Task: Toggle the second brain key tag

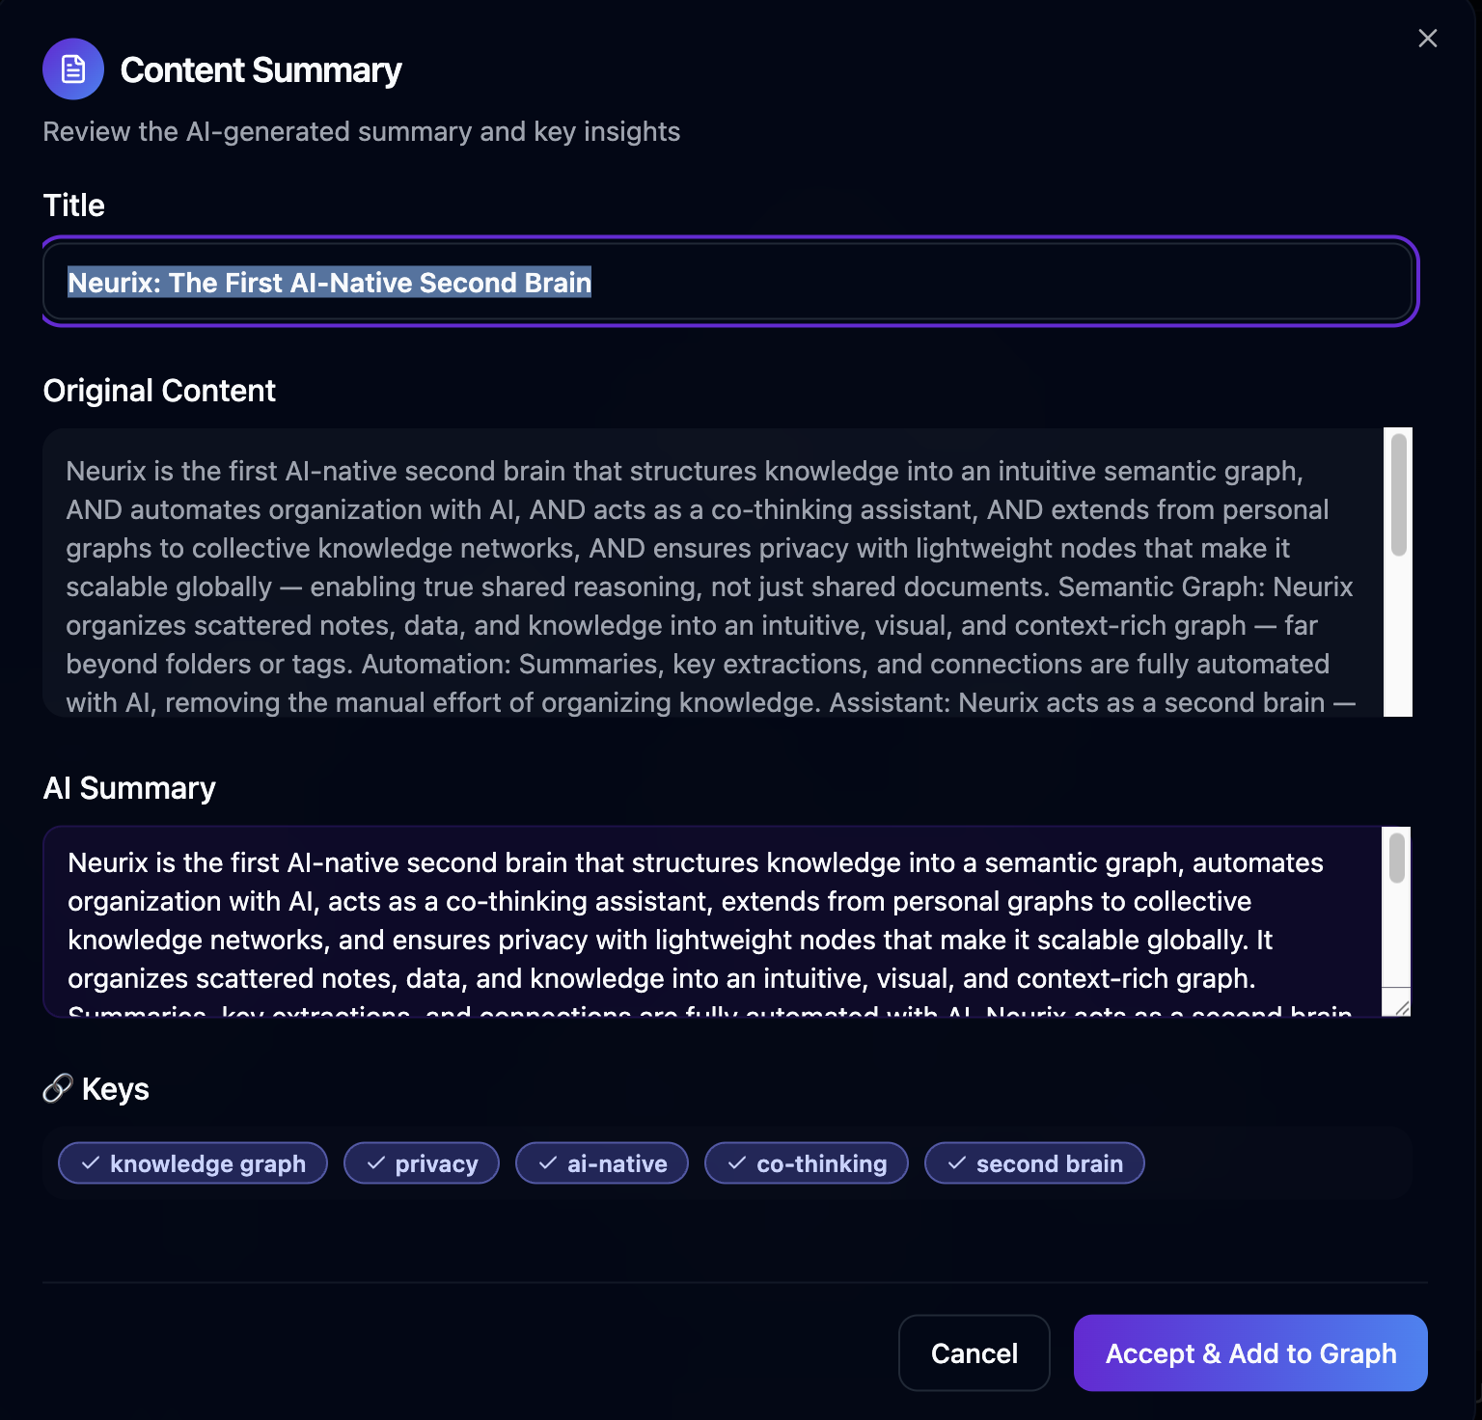Action: tap(1033, 1163)
